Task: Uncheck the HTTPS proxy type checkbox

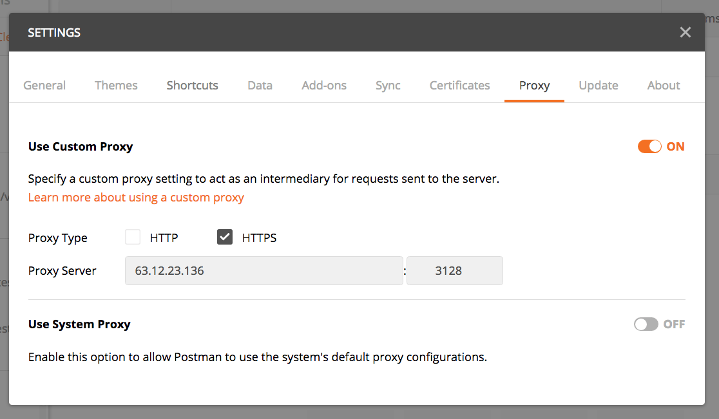Action: [225, 237]
